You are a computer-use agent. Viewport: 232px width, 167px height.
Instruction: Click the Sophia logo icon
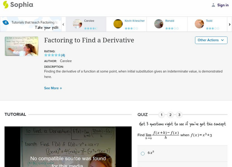[6, 5]
